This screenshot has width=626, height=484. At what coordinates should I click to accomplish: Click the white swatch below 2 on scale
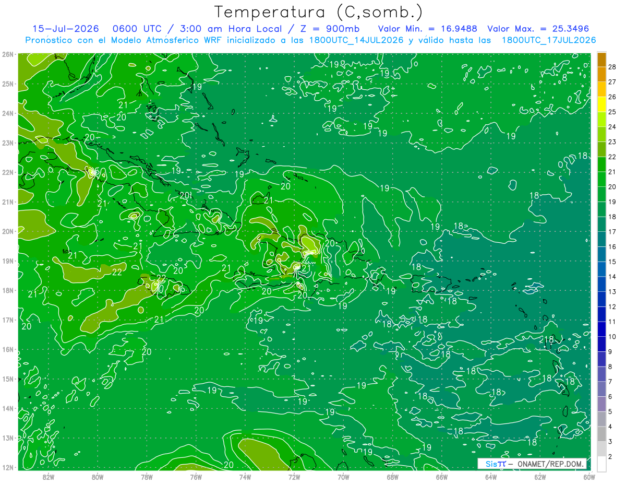click(601, 463)
